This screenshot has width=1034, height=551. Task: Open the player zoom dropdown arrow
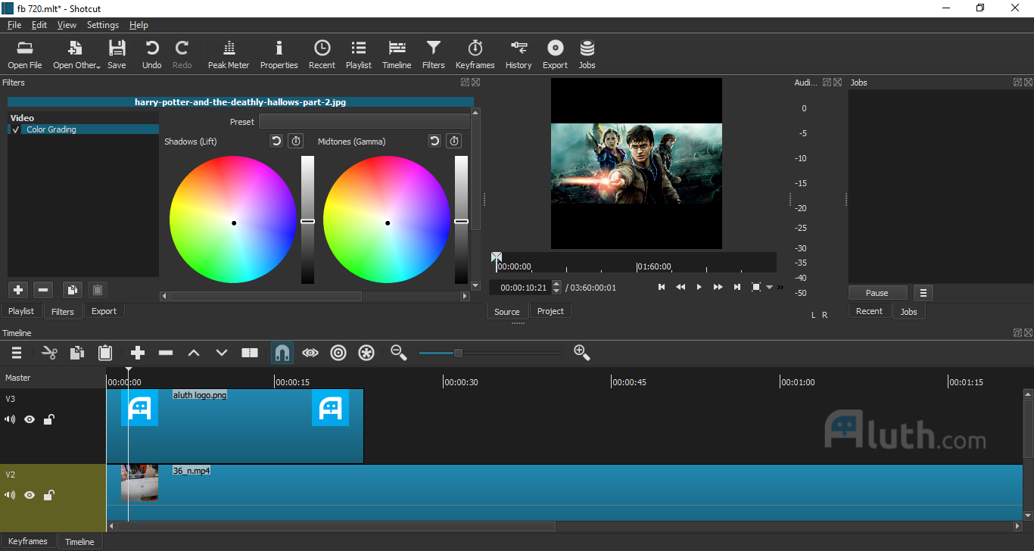[770, 288]
